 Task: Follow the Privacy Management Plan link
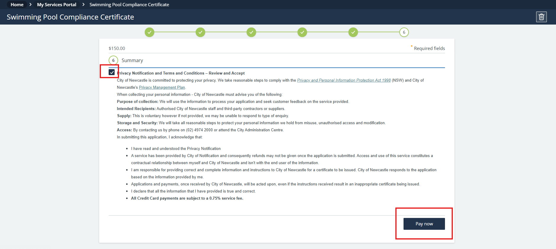[162, 88]
